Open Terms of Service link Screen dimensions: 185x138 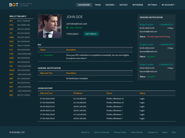(x=101, y=132)
